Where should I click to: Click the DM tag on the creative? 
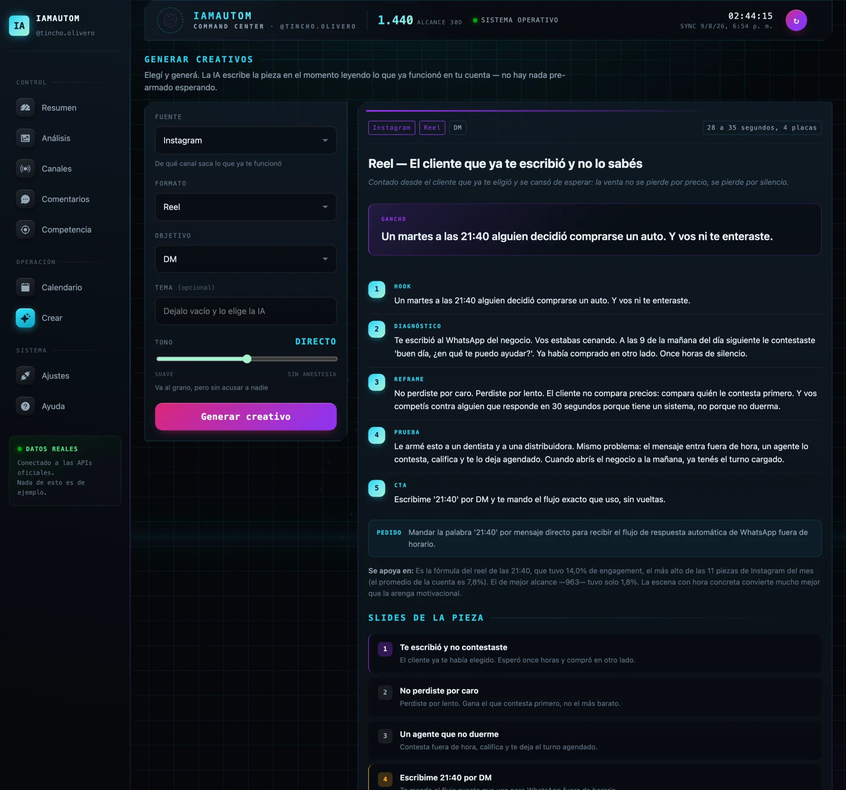(x=457, y=128)
